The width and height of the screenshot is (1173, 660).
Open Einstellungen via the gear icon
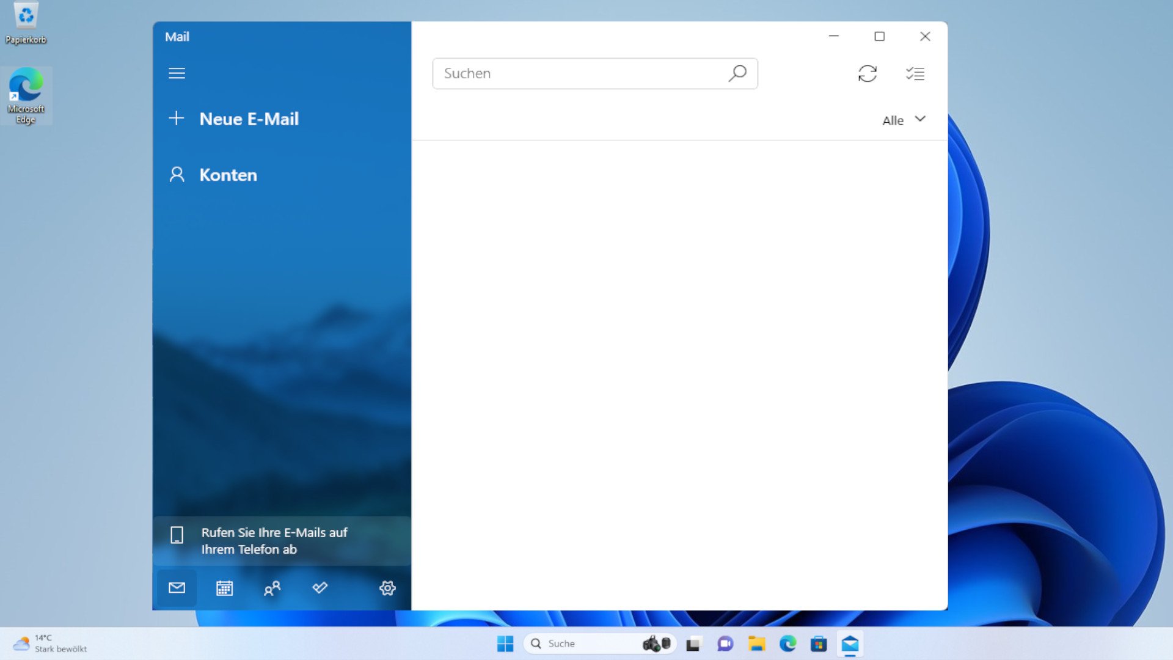[387, 588]
